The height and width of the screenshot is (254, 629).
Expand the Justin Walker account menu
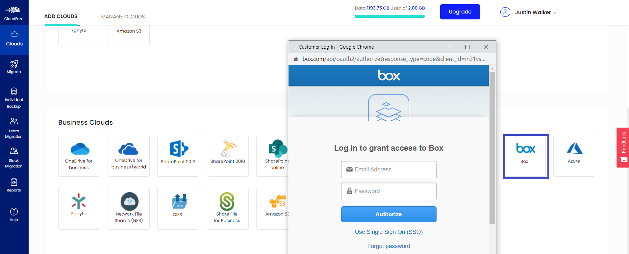(x=535, y=13)
